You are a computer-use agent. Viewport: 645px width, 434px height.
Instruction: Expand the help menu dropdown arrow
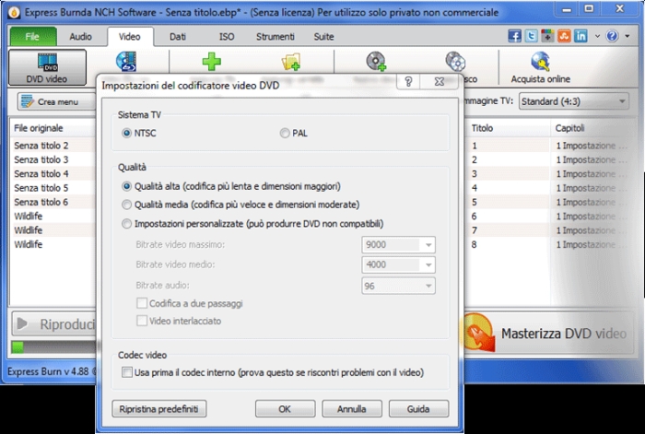(627, 36)
